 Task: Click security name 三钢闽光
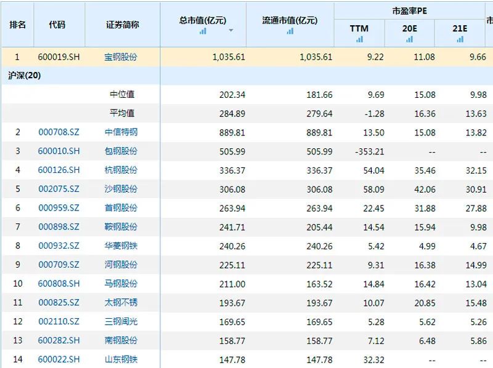pyautogui.click(x=121, y=321)
